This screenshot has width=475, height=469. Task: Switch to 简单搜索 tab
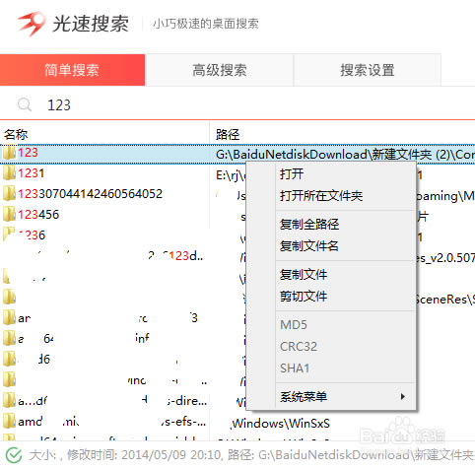click(72, 70)
